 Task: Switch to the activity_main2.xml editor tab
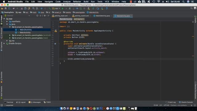tap(81, 16)
